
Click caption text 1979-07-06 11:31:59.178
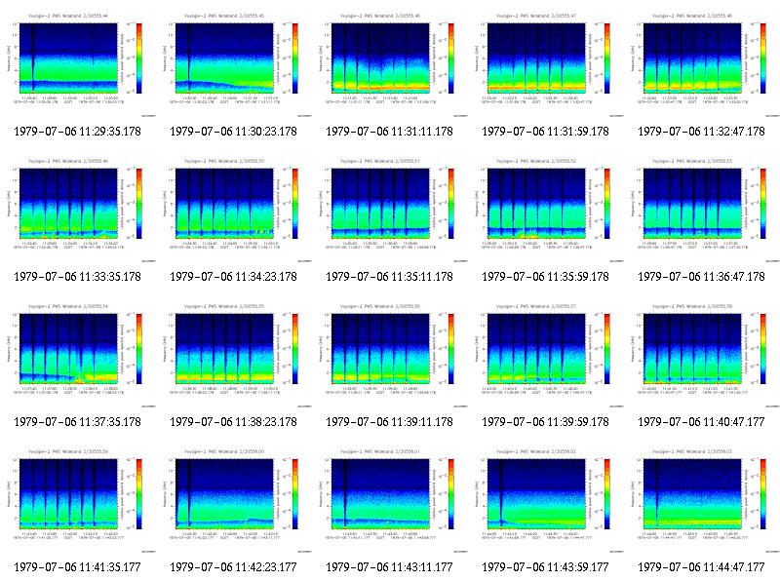click(x=546, y=132)
